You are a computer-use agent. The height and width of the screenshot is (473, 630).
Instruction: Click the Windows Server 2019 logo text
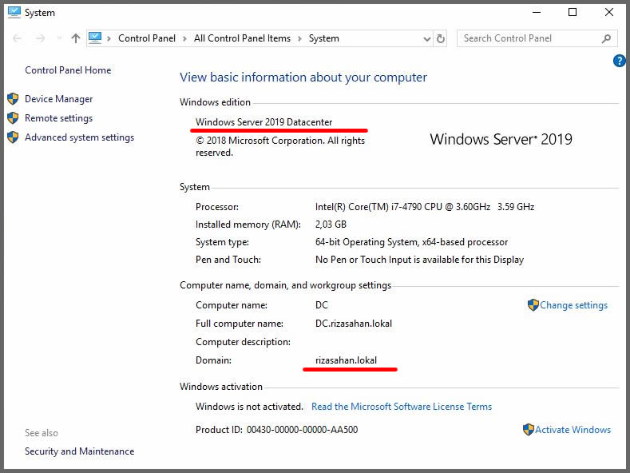click(501, 139)
